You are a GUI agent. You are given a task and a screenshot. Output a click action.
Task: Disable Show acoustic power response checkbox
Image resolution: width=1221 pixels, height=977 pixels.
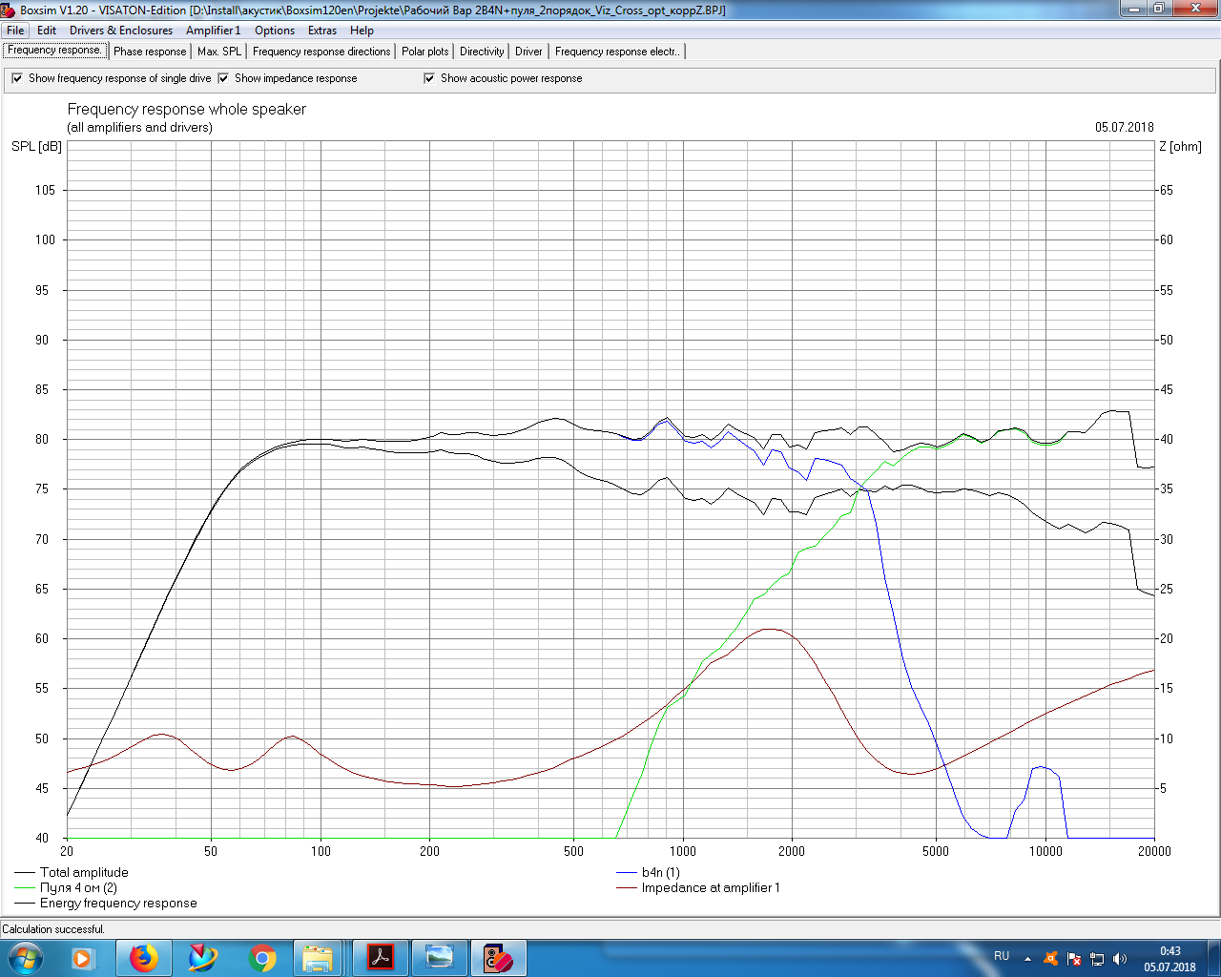(x=429, y=78)
